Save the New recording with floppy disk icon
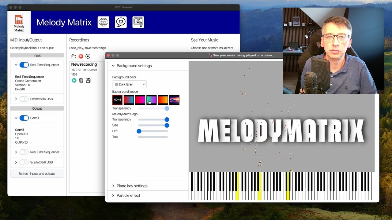 [88, 80]
